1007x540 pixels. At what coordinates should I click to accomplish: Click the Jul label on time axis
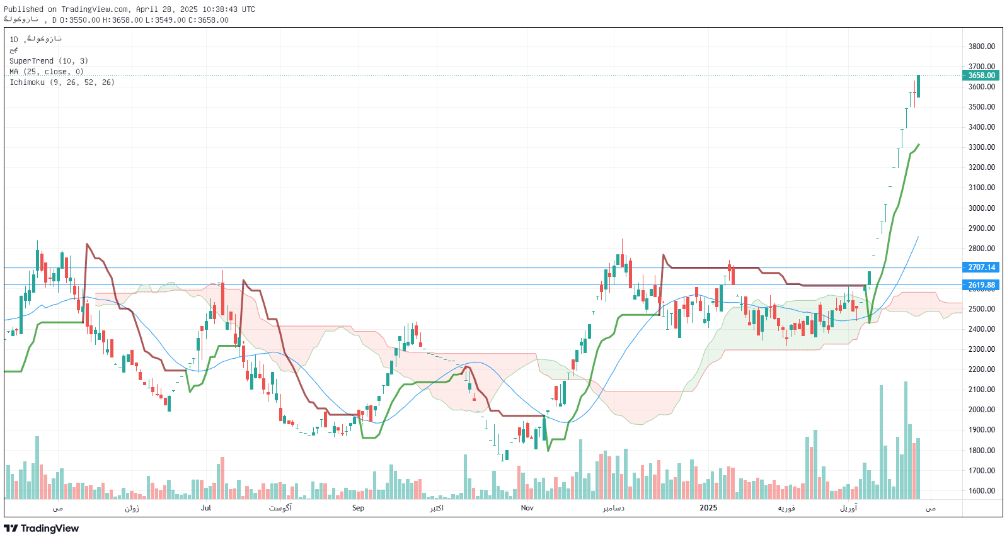click(x=206, y=508)
